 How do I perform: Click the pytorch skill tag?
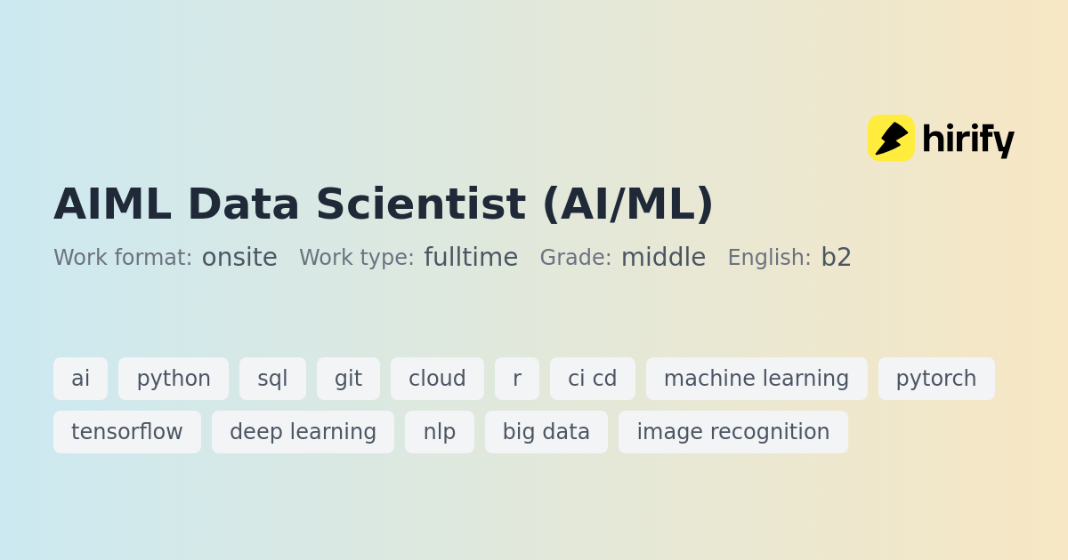click(936, 379)
